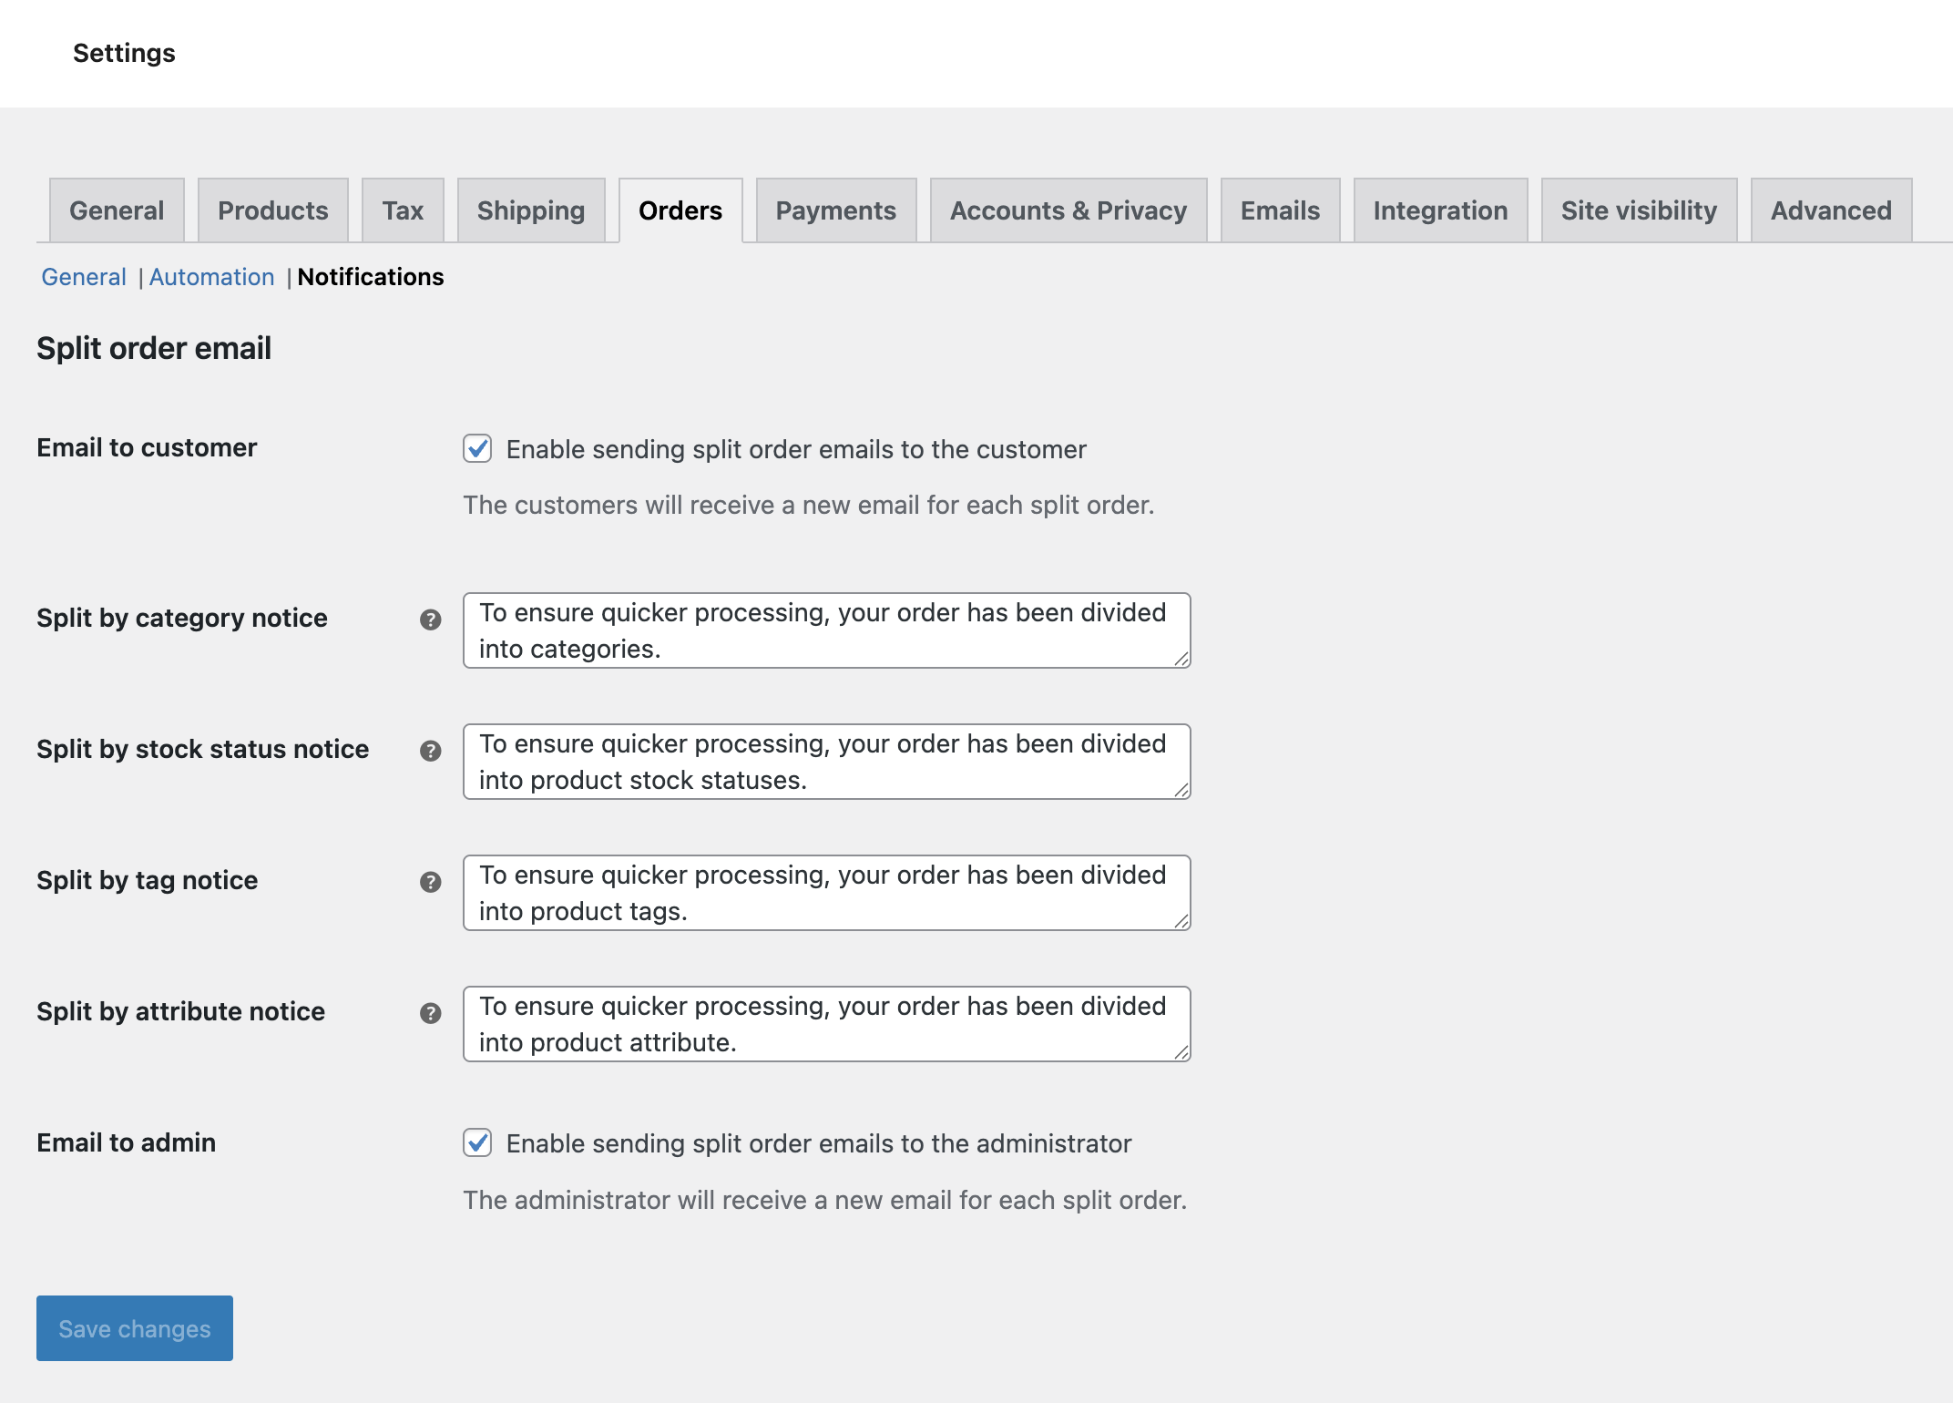Open the Site visibility tab

(1639, 210)
